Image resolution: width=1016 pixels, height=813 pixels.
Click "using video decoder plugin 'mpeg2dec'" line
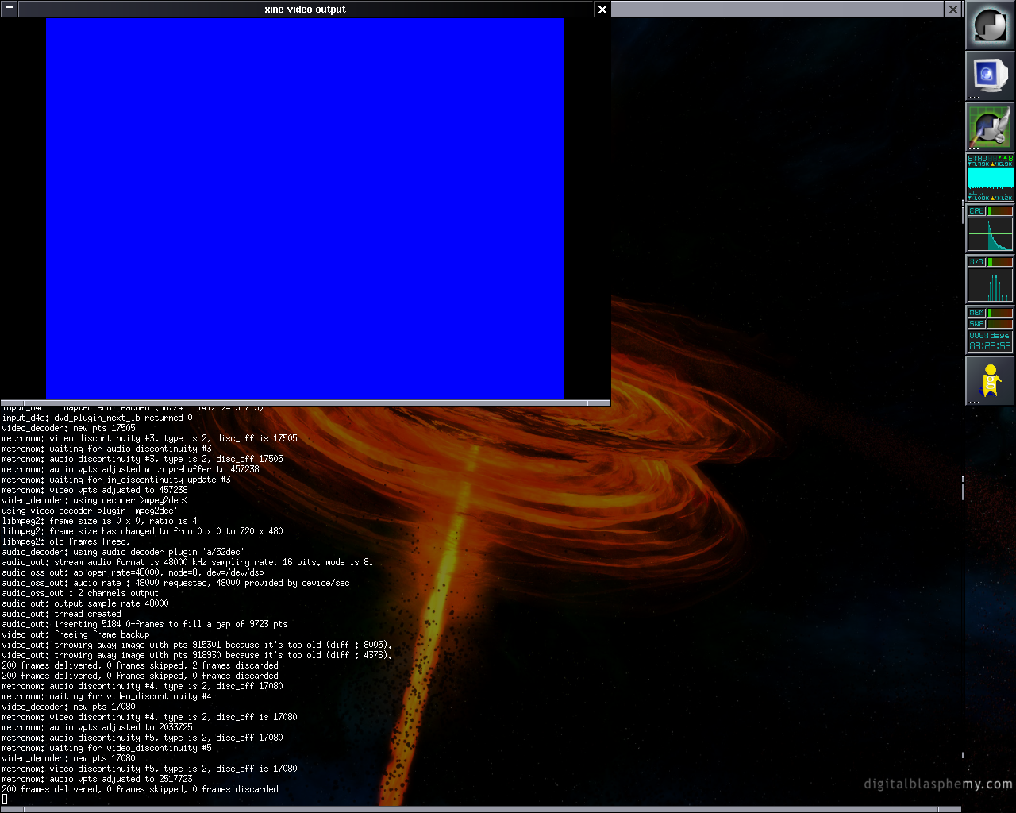coord(90,511)
